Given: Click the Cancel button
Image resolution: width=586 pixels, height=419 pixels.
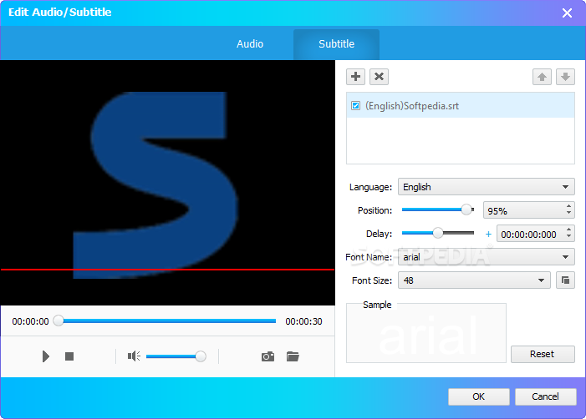Looking at the screenshot, I should click(546, 396).
